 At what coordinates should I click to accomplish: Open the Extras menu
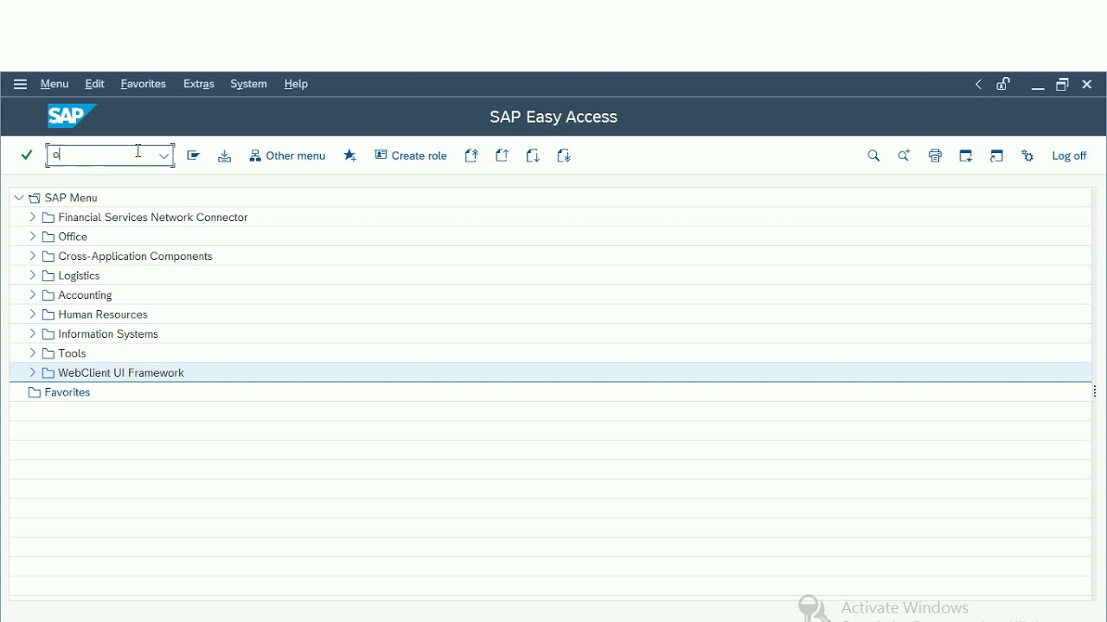tap(198, 84)
